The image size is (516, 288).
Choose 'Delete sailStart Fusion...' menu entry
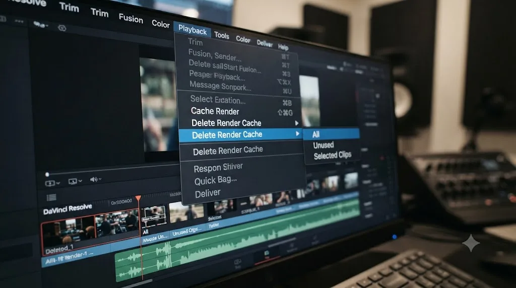pos(225,66)
